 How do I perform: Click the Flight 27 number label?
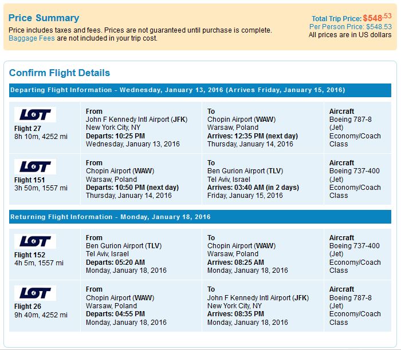point(27,129)
